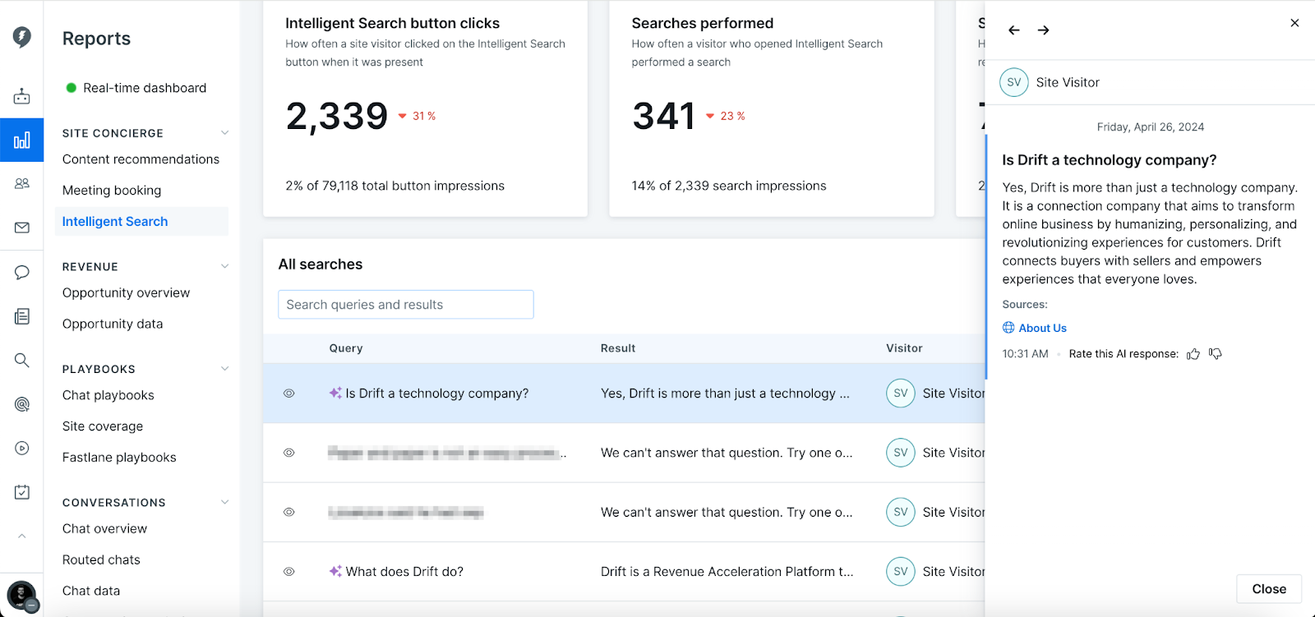1315x617 pixels.
Task: Collapse the SITE CONCIERGE section chevron
Action: (224, 133)
